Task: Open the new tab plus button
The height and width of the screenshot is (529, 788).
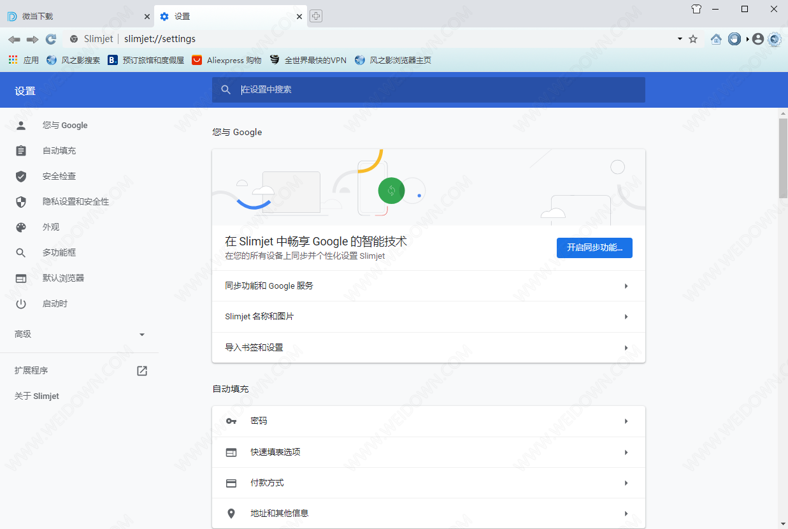Action: [x=316, y=17]
